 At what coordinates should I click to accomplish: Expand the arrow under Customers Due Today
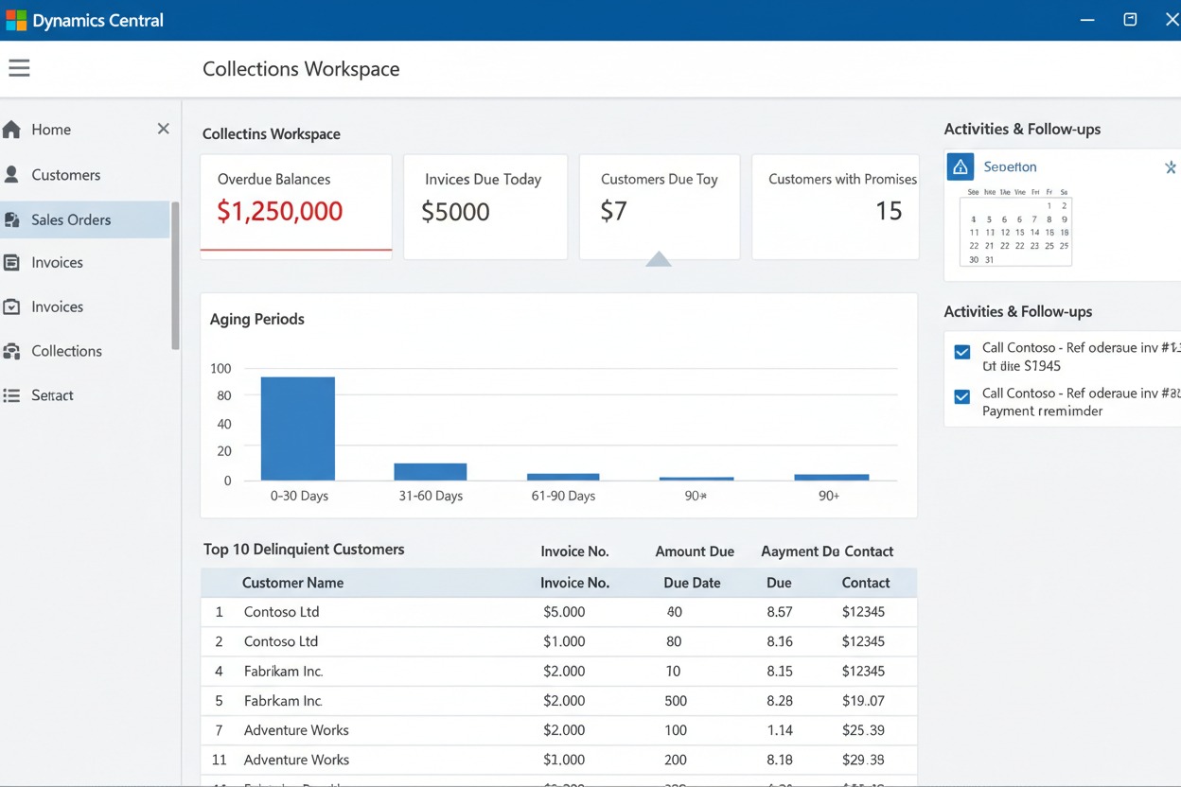coord(659,258)
